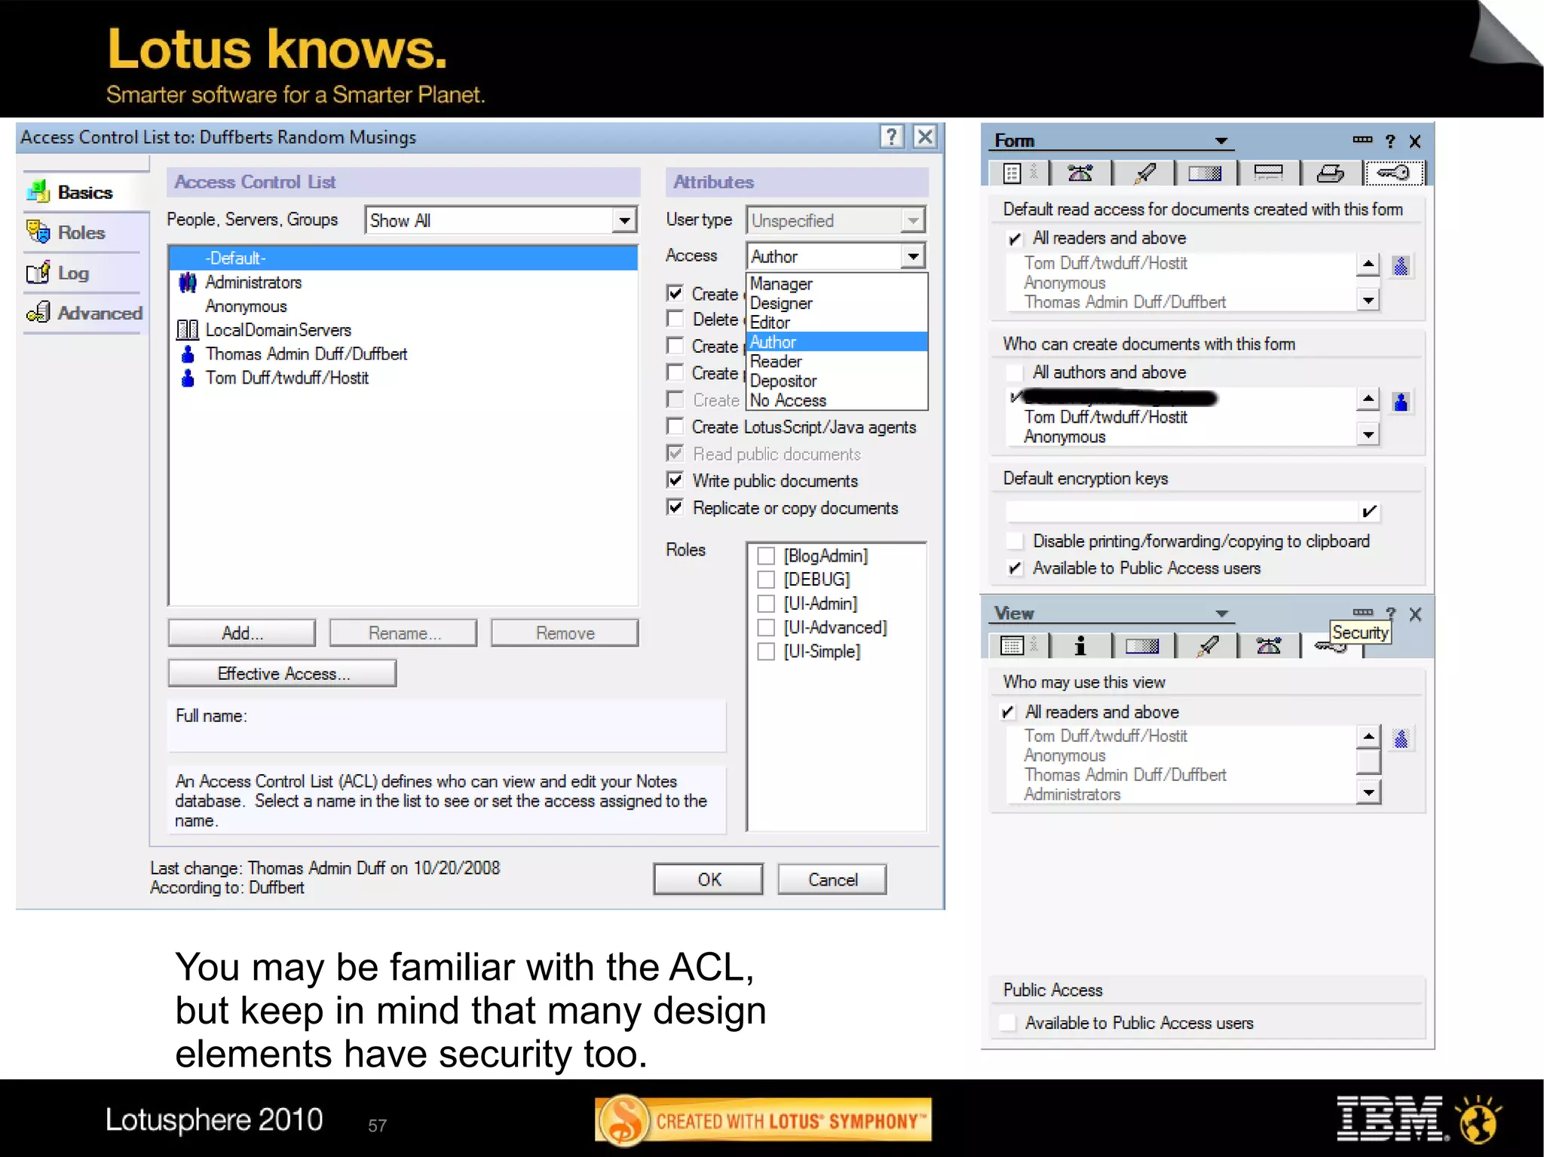Screen dimensions: 1544x1157
Task: Open Form Background tab icon
Action: [x=1205, y=173]
